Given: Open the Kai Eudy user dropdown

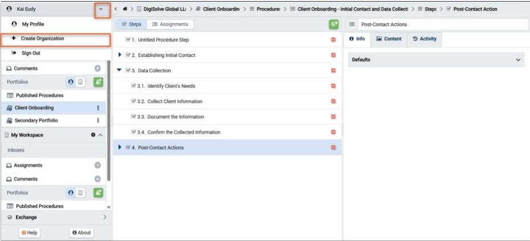Looking at the screenshot, I should pyautogui.click(x=101, y=10).
